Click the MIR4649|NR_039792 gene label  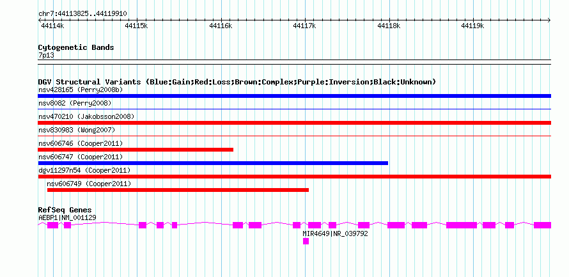pos(335,233)
